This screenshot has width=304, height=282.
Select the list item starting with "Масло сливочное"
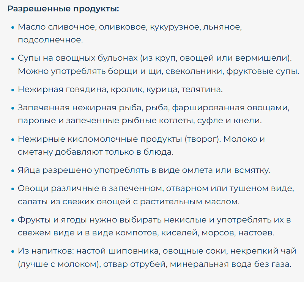tap(130, 27)
